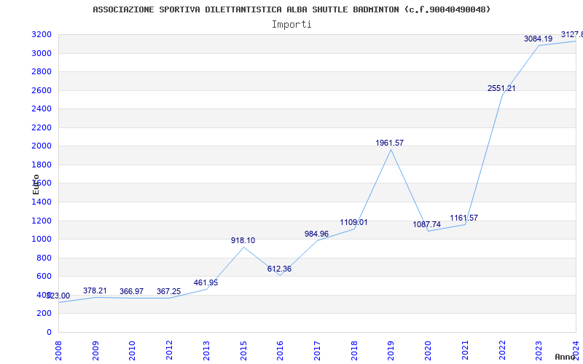Image resolution: width=583 pixels, height=364 pixels.
Task: Click the x-axis year 2020
Action: pos(428,350)
